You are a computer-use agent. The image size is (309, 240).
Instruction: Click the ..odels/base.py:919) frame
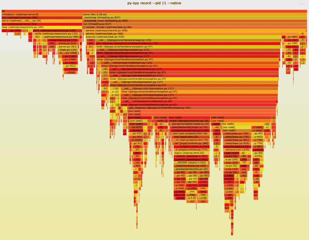(x=237, y=143)
